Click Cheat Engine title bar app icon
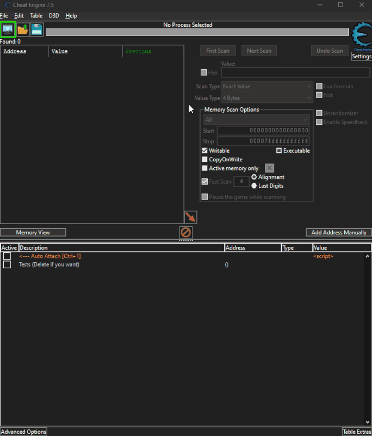The image size is (372, 436). (x=7, y=5)
